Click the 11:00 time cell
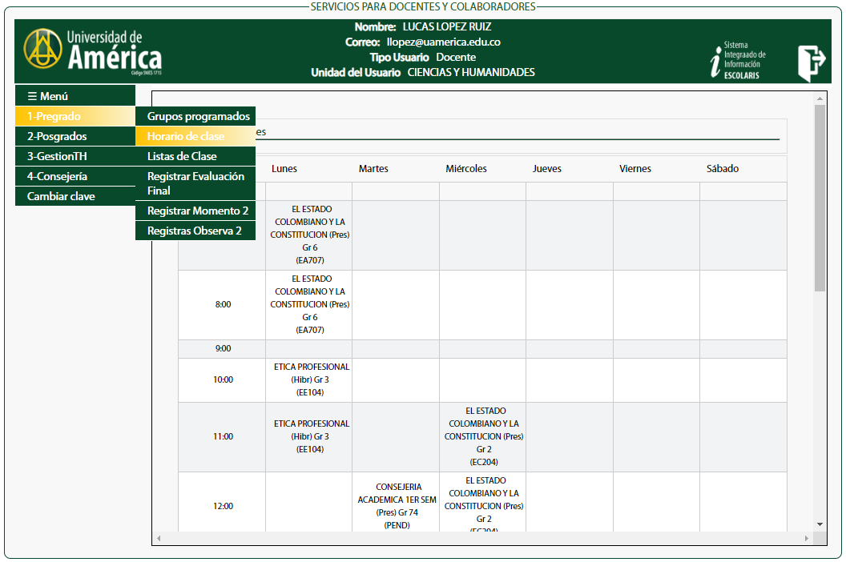 pyautogui.click(x=223, y=437)
